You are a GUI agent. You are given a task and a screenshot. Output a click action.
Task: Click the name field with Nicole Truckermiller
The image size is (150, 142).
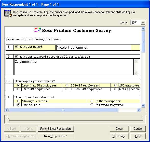point(94,48)
